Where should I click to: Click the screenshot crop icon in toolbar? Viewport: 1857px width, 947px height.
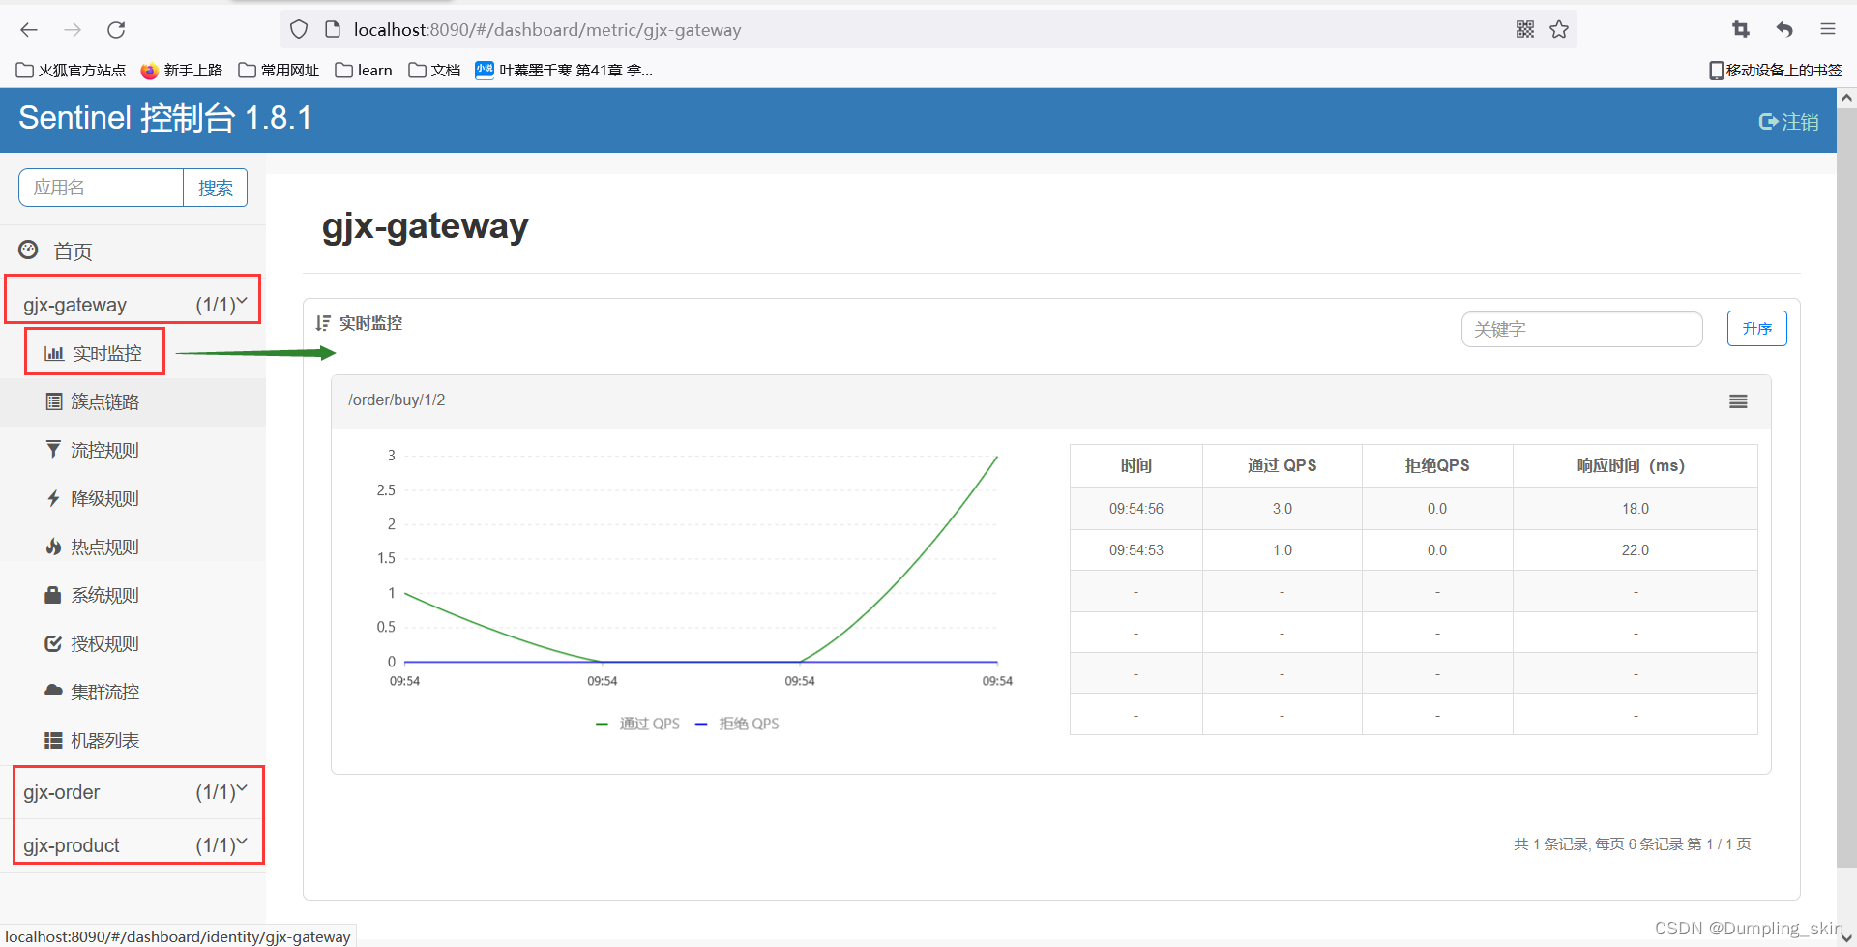coord(1741,29)
